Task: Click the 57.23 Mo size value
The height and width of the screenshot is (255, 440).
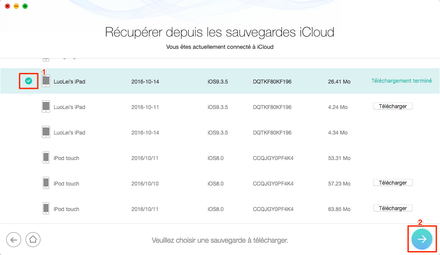Action: (339, 184)
